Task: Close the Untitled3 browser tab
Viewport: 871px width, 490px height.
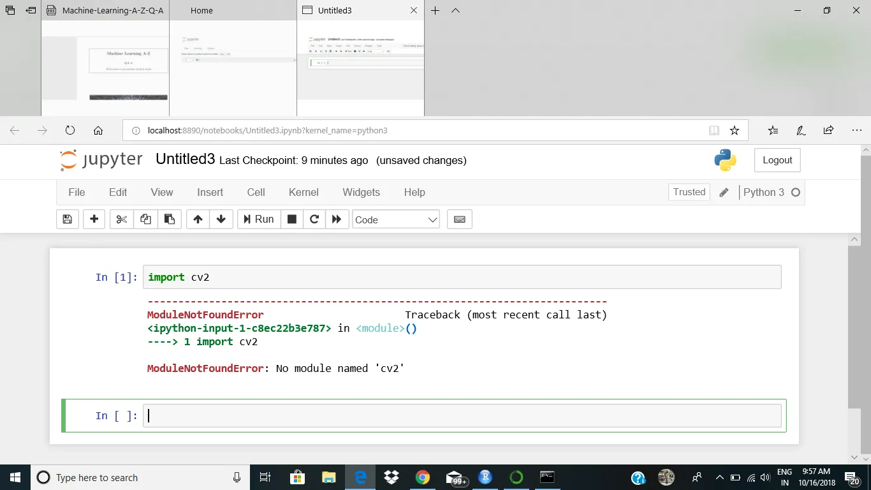Action: click(414, 10)
